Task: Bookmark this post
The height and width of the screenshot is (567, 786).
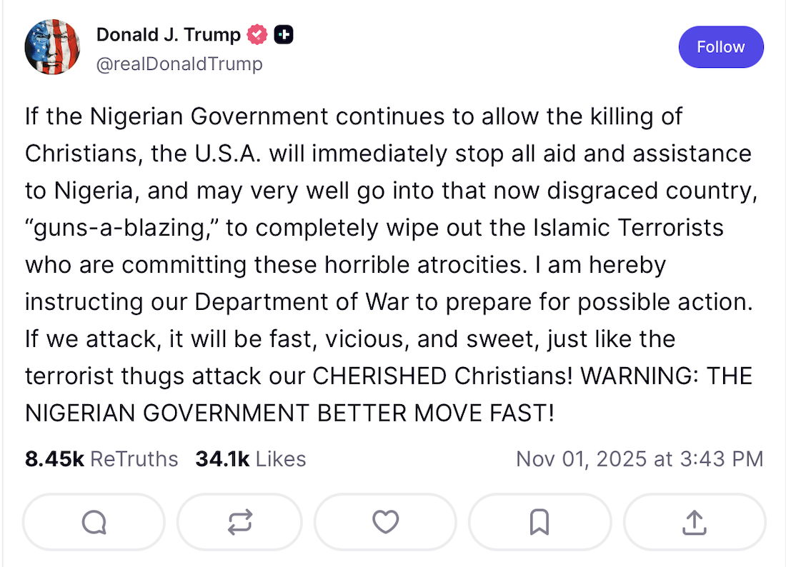Action: 539,522
